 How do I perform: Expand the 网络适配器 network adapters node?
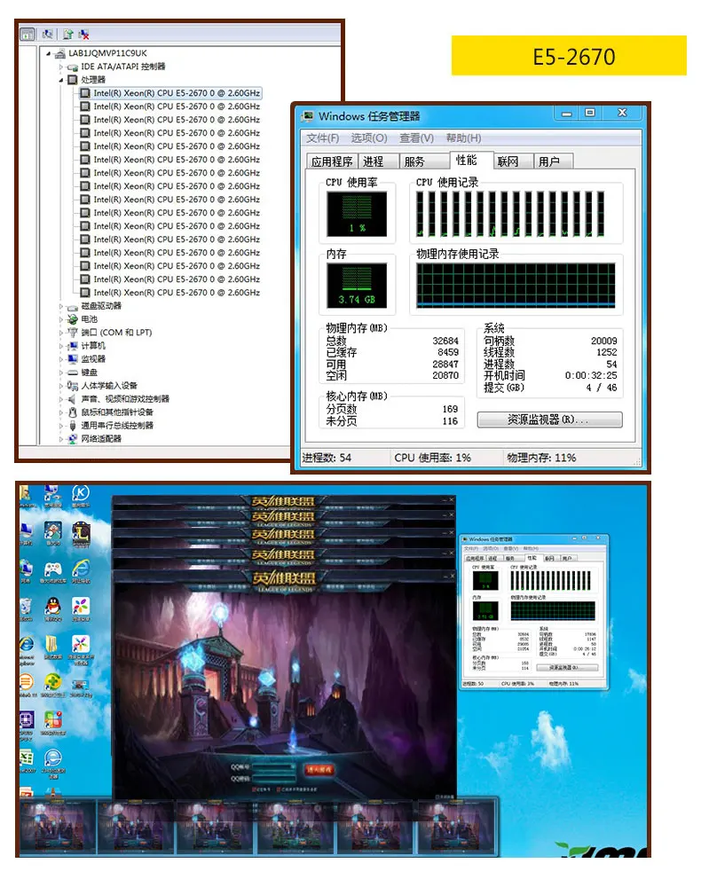point(61,439)
